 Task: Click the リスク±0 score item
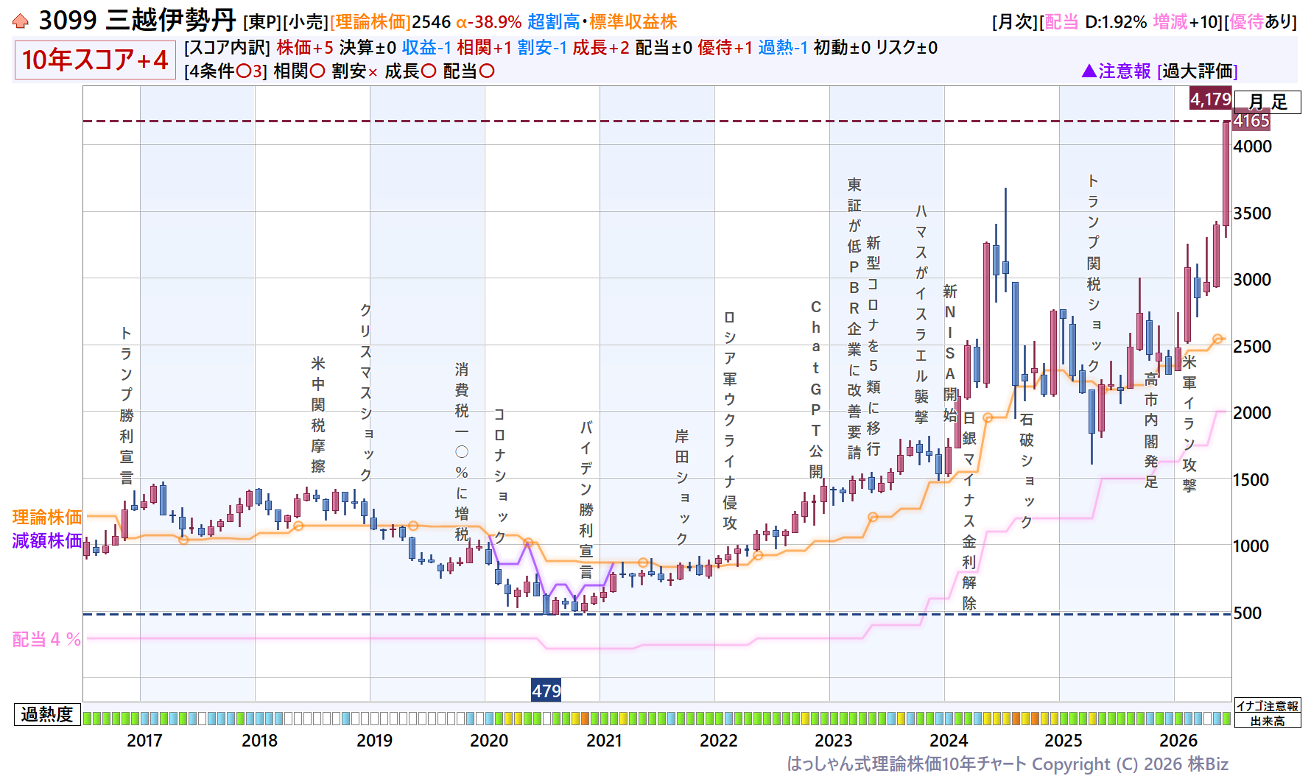point(907,48)
